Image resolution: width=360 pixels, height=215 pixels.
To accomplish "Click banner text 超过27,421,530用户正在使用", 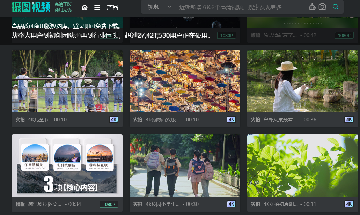I will point(168,36).
